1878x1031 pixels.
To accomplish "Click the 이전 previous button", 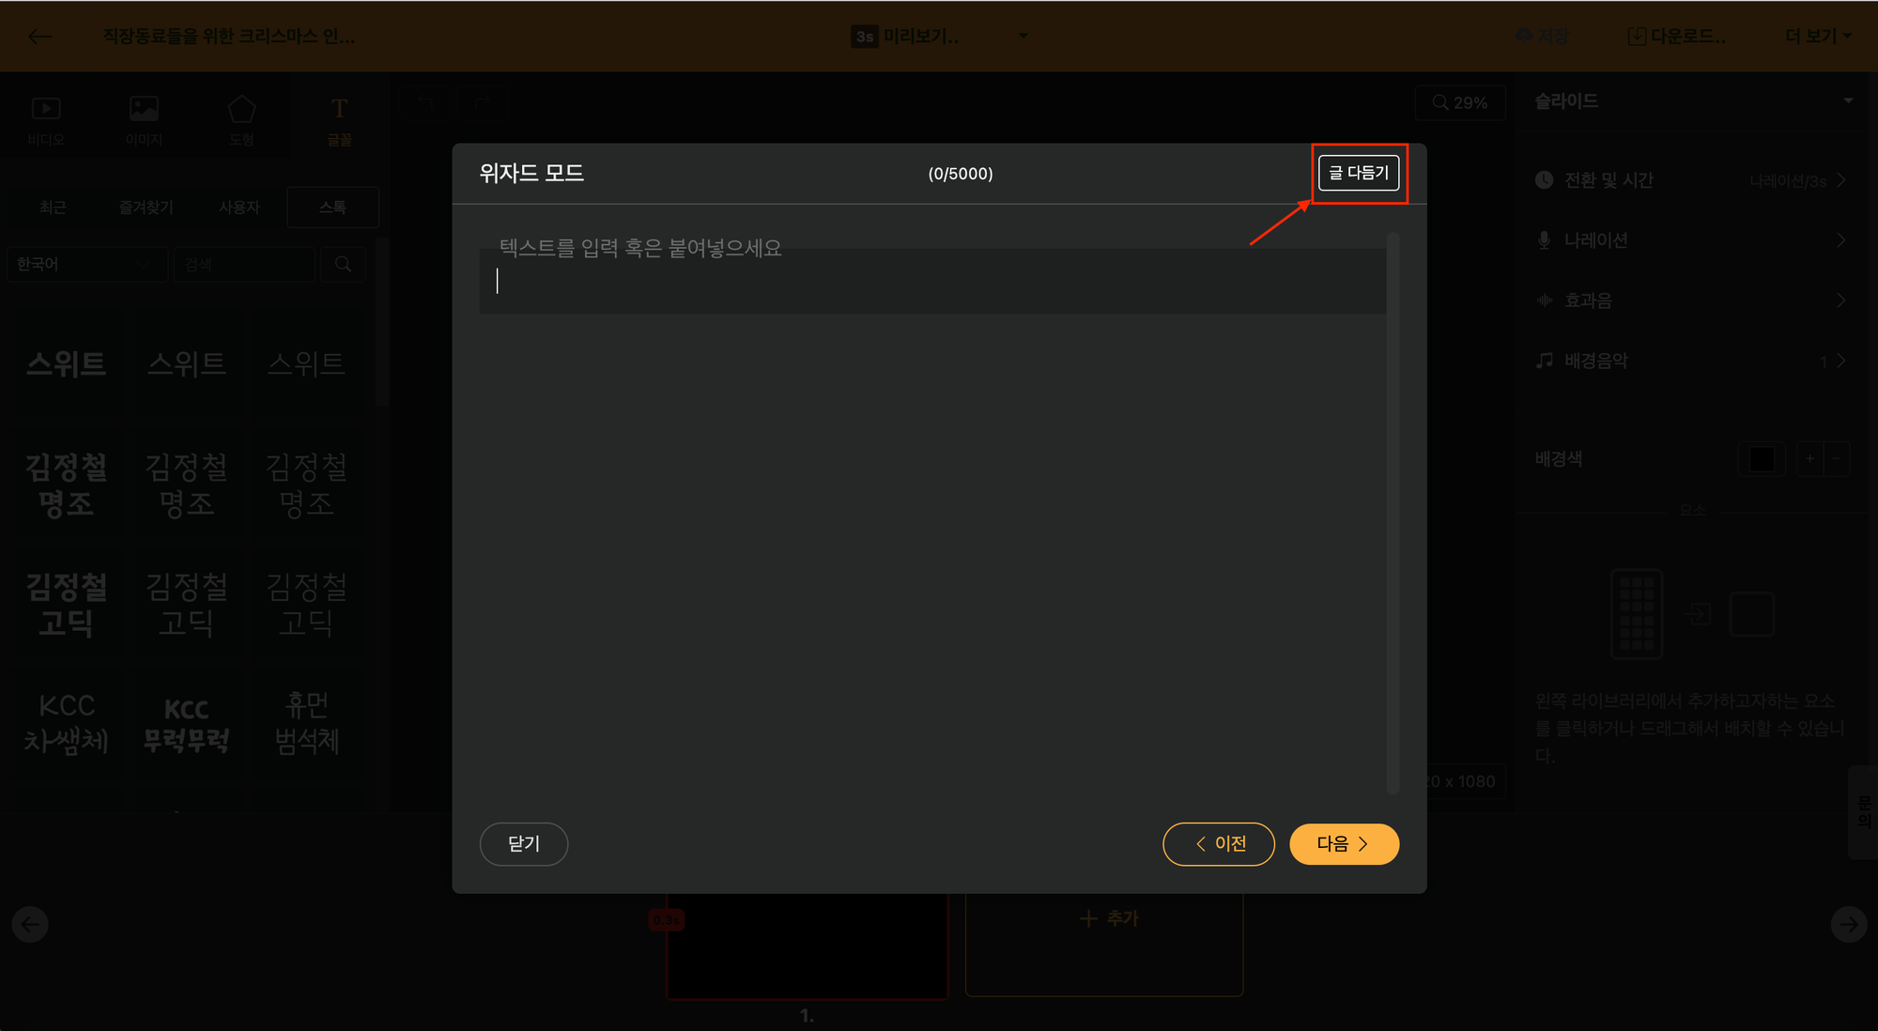I will click(x=1218, y=844).
